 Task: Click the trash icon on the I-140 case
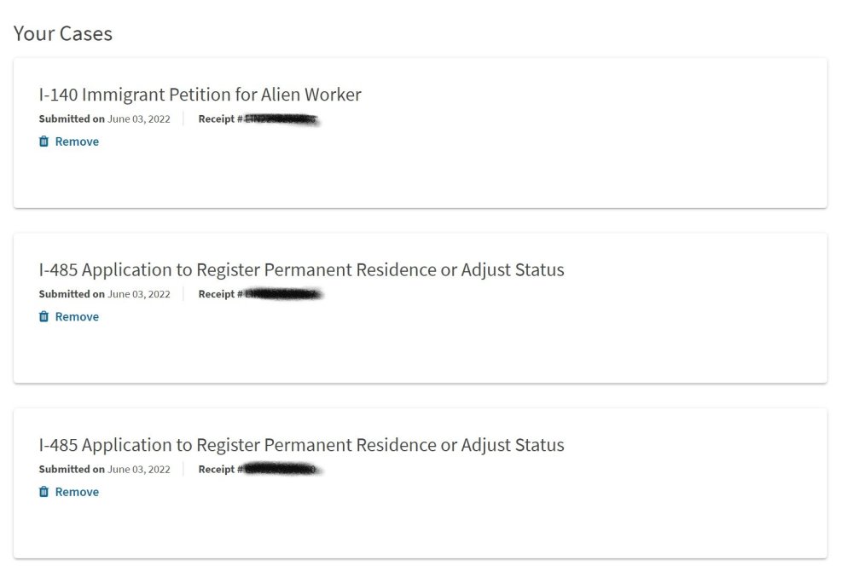pos(44,142)
